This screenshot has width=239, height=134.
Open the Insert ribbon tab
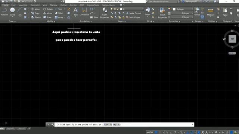tap(14, 5)
